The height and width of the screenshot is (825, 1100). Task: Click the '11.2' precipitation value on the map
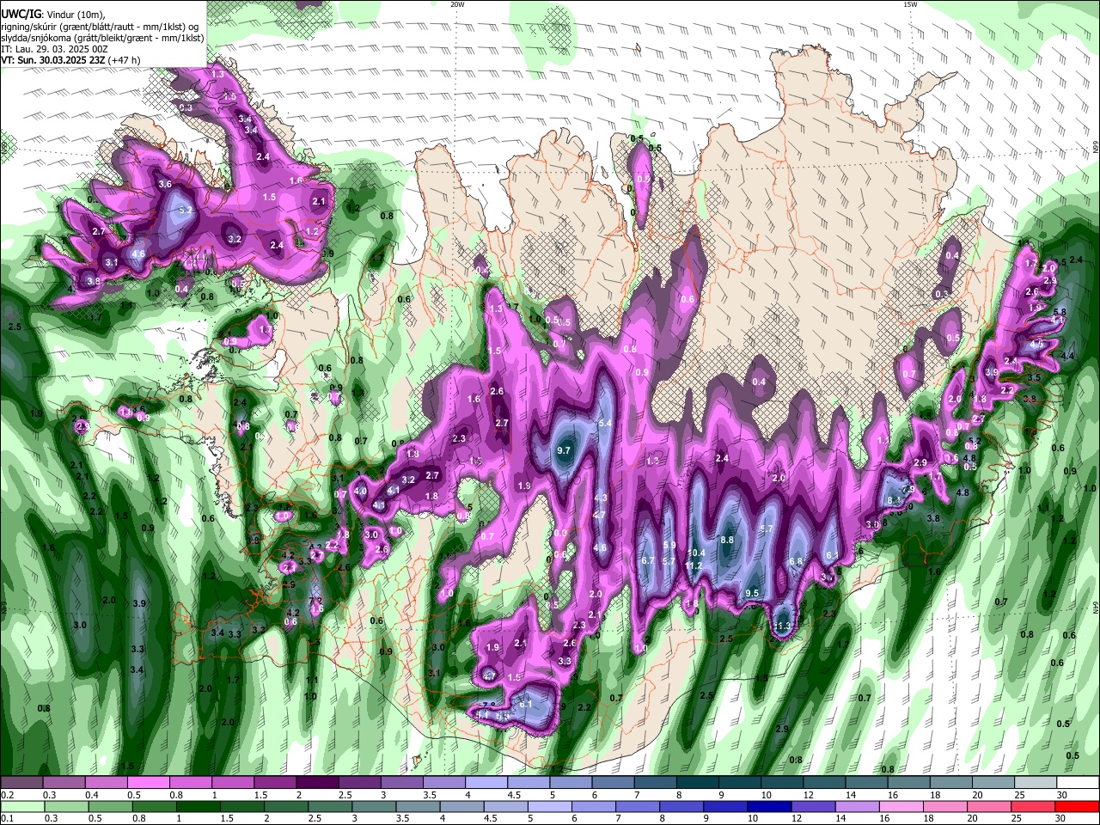(694, 566)
